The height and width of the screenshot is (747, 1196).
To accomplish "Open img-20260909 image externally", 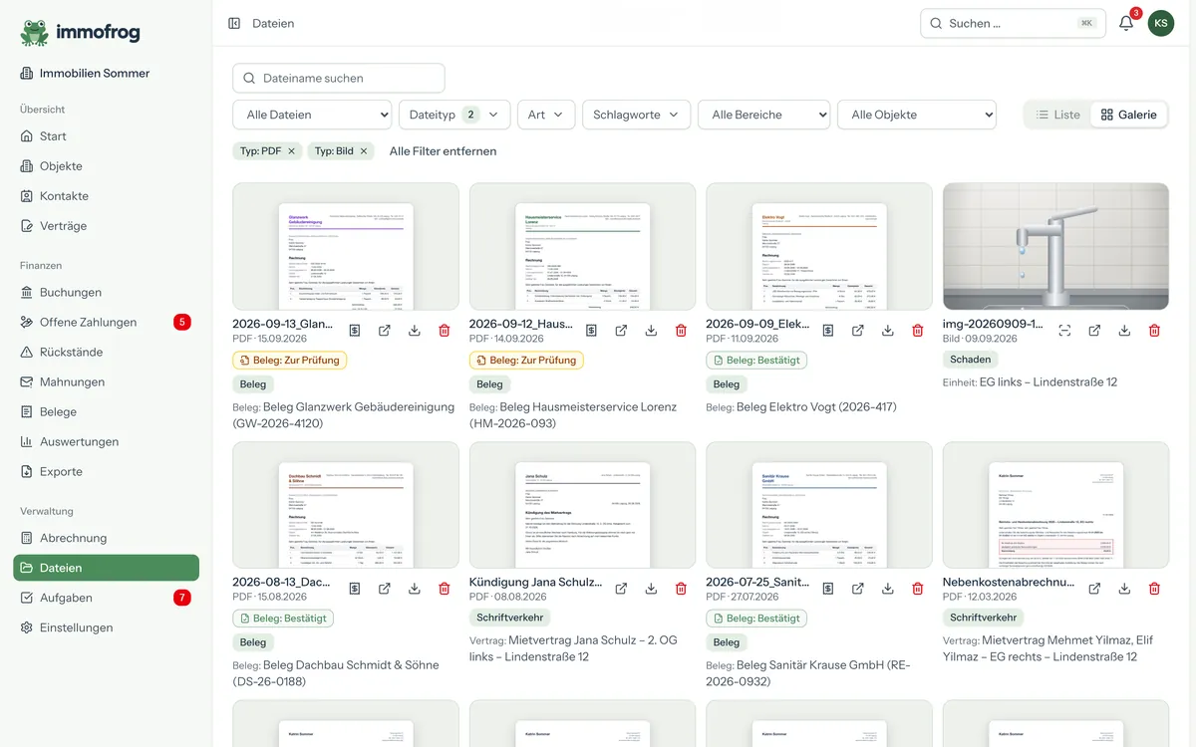I will [x=1094, y=331].
